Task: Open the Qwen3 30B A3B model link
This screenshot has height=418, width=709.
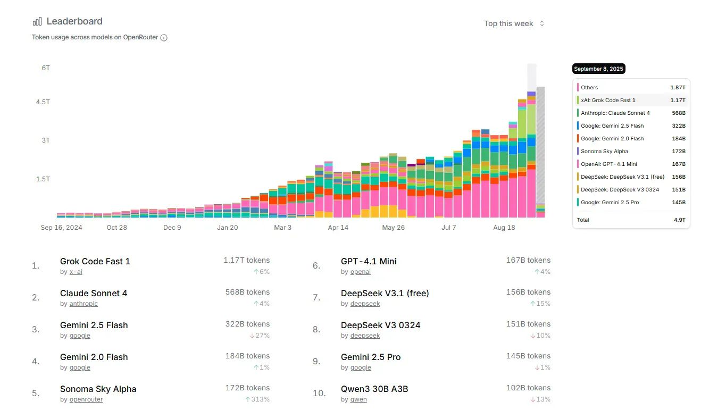Action: coord(374,389)
